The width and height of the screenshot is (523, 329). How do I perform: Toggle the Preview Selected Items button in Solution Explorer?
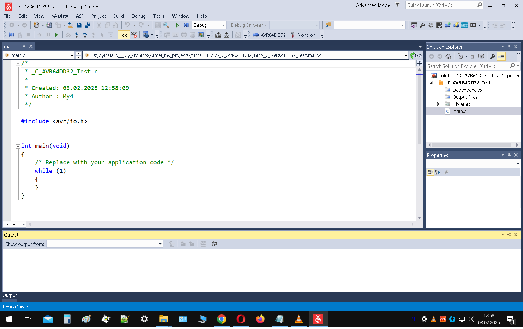[x=501, y=56]
